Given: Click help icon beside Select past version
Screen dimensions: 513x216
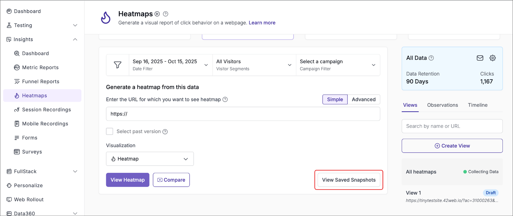Looking at the screenshot, I should coord(165,132).
